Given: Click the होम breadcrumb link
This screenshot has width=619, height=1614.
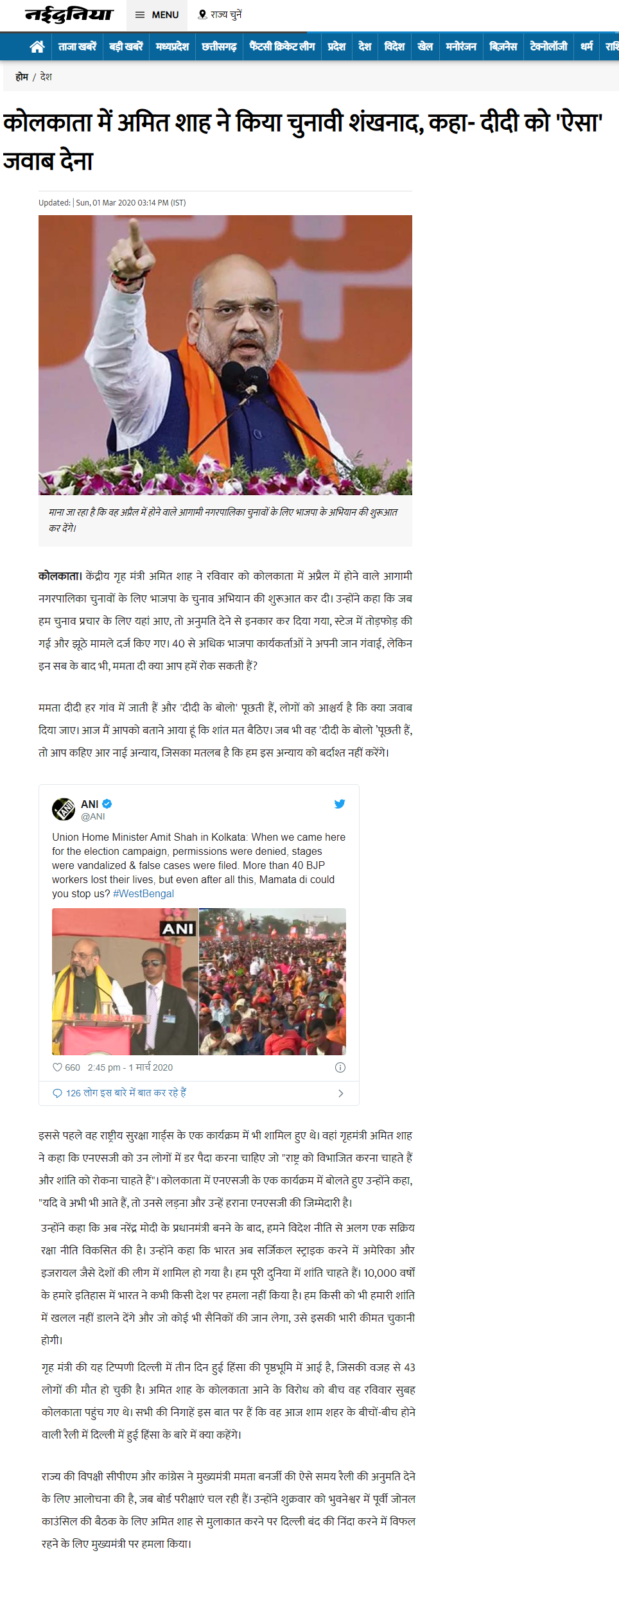Looking at the screenshot, I should coord(22,76).
